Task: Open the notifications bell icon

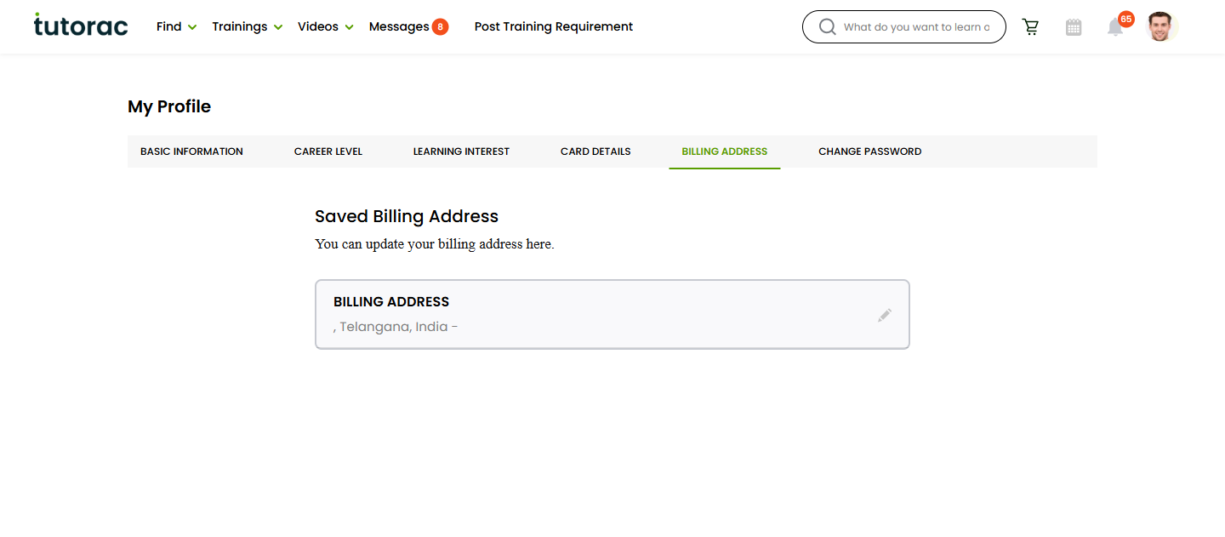Action: 1115,28
